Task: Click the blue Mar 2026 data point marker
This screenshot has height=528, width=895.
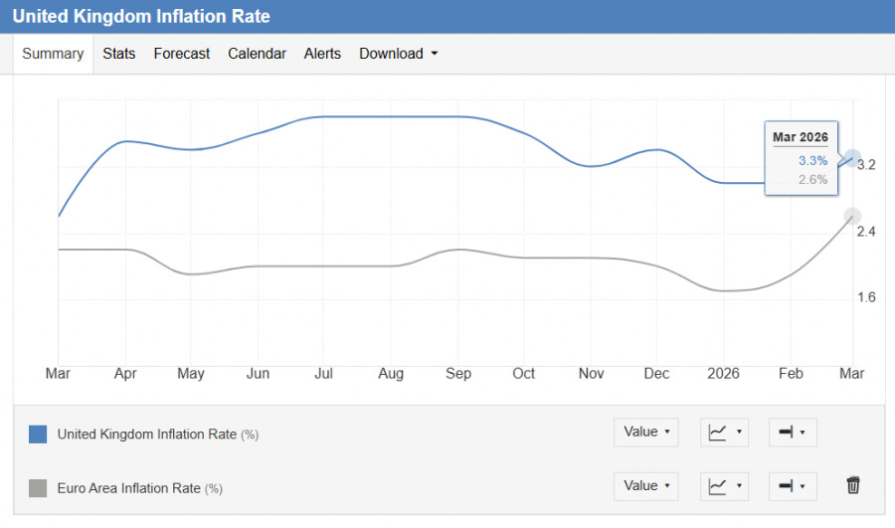Action: (852, 158)
